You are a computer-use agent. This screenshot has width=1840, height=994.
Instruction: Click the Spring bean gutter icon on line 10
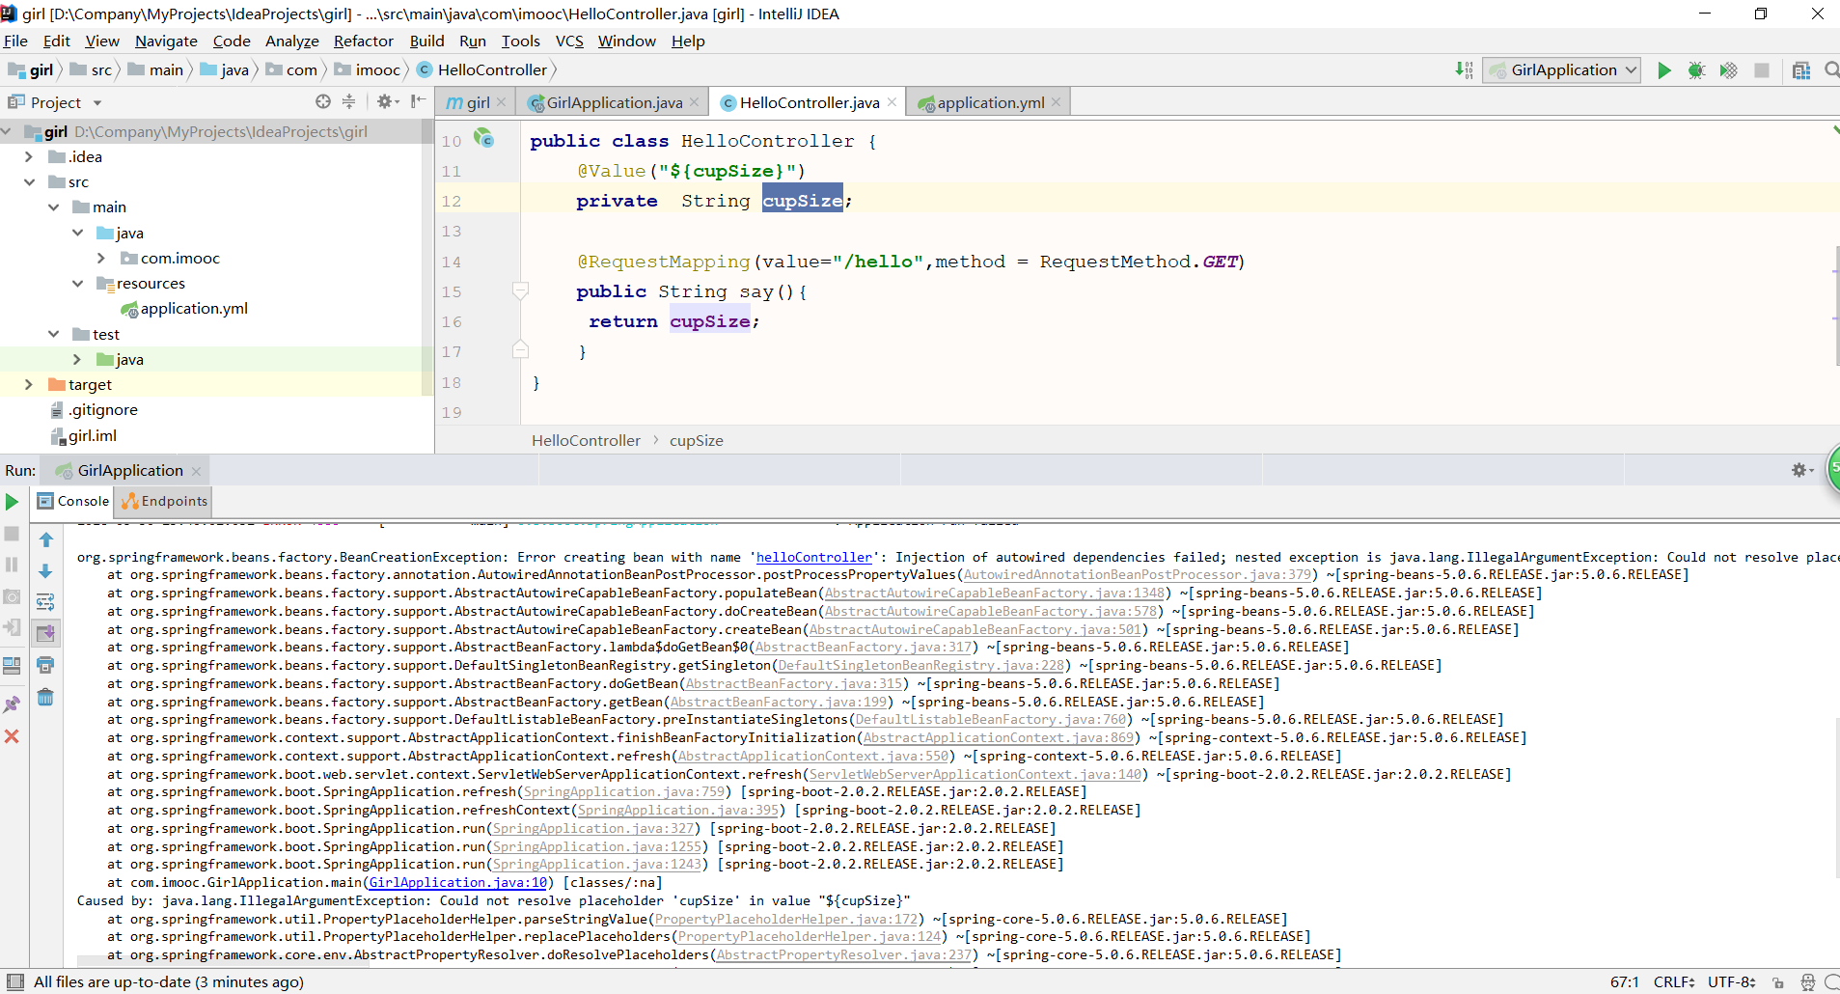coord(483,139)
